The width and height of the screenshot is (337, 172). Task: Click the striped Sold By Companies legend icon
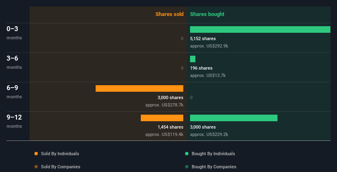(x=36, y=167)
